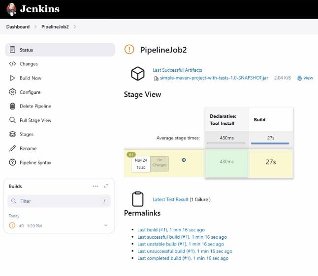Go to Dashboard breadcrumb

[18, 27]
